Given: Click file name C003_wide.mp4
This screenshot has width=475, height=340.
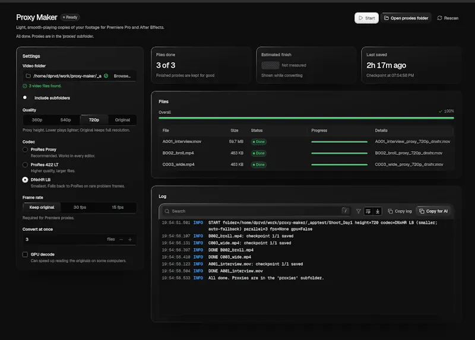Looking at the screenshot, I should coord(179,164).
